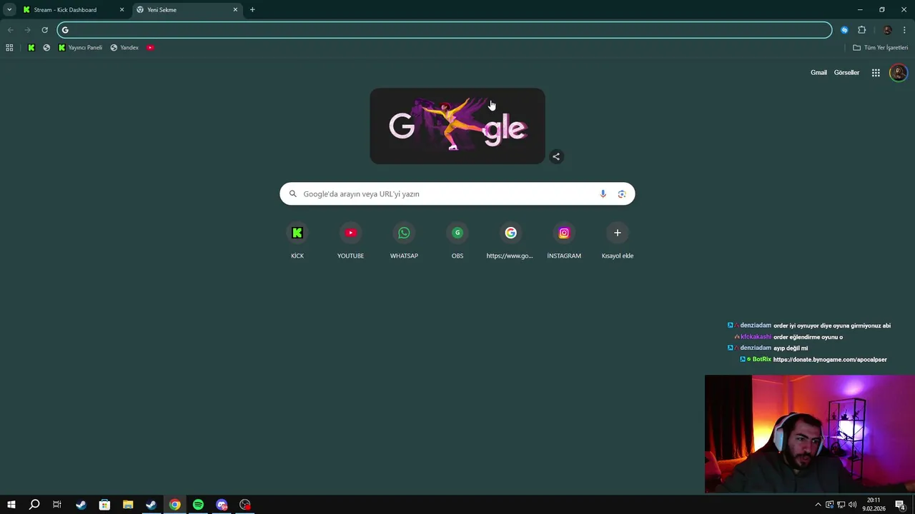Viewport: 915px width, 514px height.
Task: Open Task View on taskbar
Action: [x=57, y=505]
